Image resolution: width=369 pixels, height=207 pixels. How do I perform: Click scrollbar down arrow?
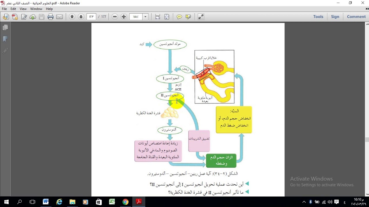(x=367, y=195)
